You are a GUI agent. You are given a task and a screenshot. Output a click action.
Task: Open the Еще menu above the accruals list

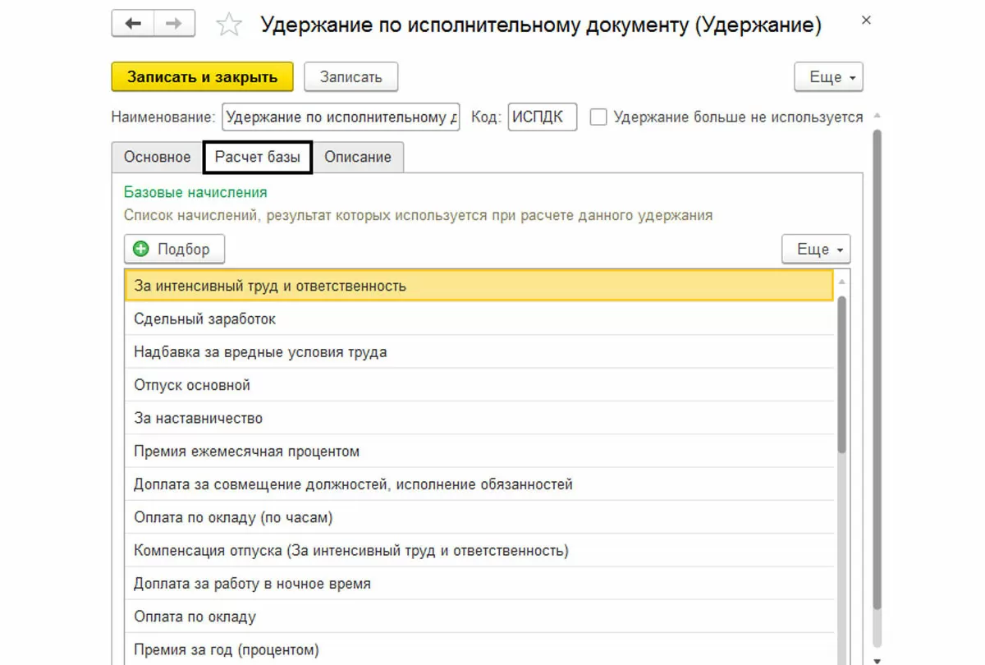click(x=817, y=250)
